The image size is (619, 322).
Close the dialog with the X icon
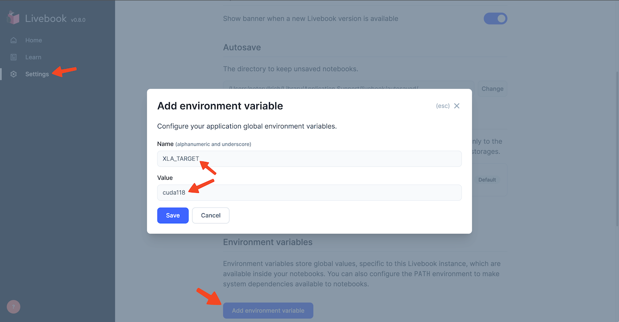(x=457, y=105)
